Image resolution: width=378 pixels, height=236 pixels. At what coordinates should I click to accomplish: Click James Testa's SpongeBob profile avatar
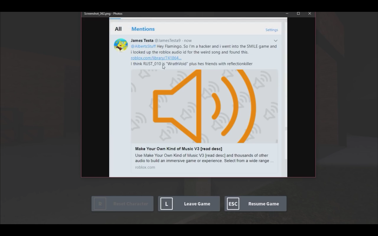click(x=121, y=45)
